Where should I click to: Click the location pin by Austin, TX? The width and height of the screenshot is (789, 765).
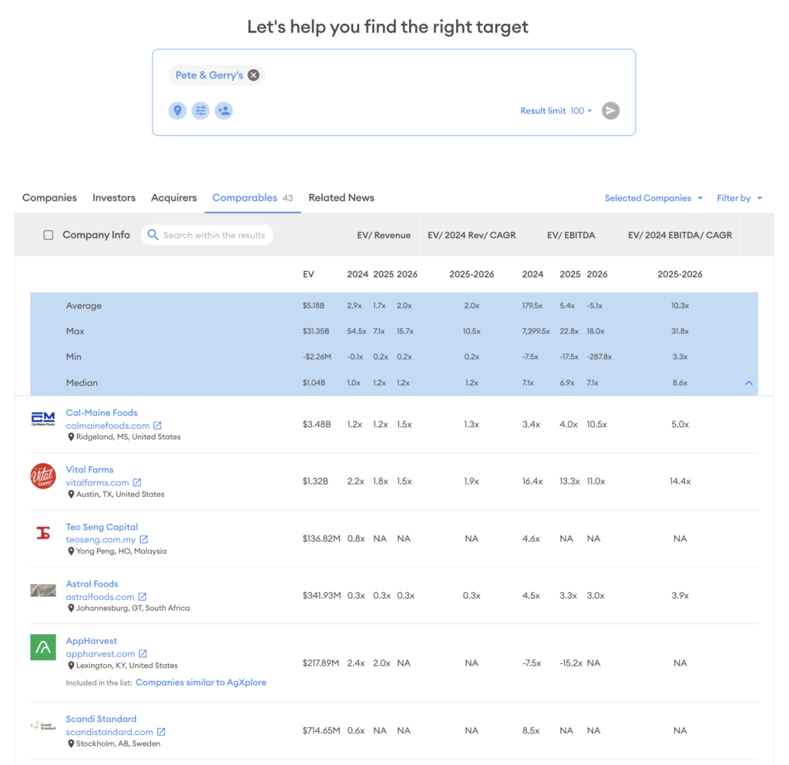[x=71, y=495]
